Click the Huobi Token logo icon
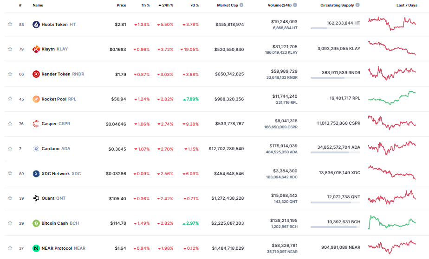429x259 pixels. click(x=36, y=25)
